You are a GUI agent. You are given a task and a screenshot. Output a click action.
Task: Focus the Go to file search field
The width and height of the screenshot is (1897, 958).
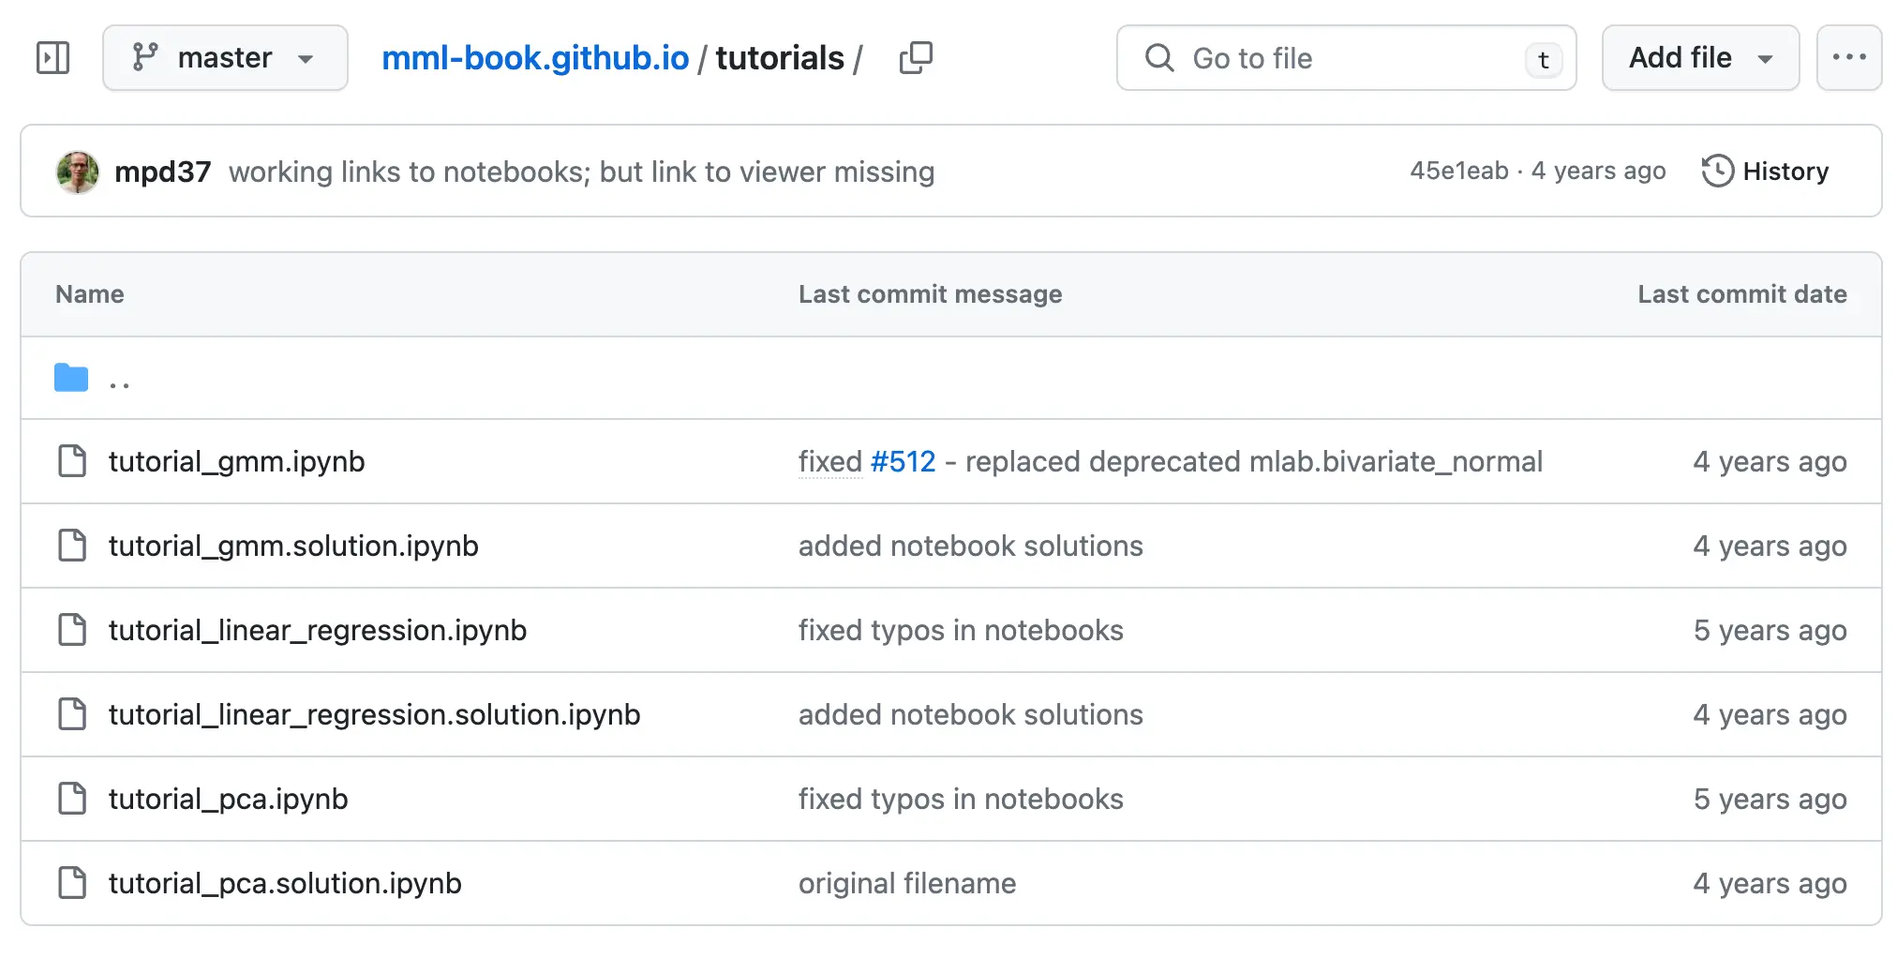(x=1346, y=58)
